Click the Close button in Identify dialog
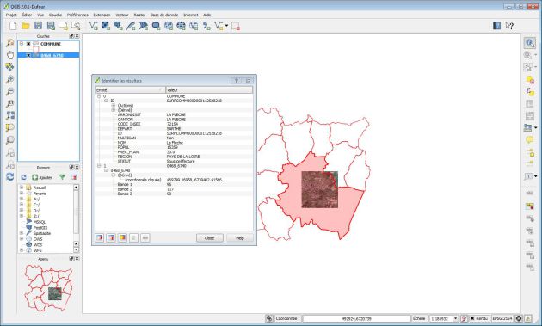Viewport: 542px width, 326px height. 209,238
